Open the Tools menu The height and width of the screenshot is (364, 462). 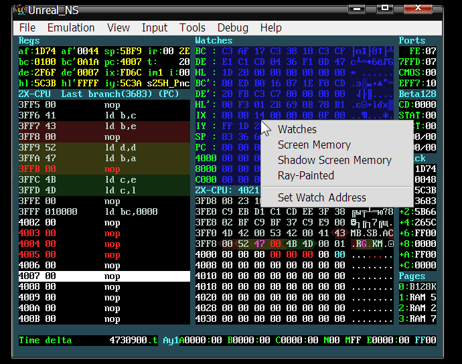click(192, 27)
